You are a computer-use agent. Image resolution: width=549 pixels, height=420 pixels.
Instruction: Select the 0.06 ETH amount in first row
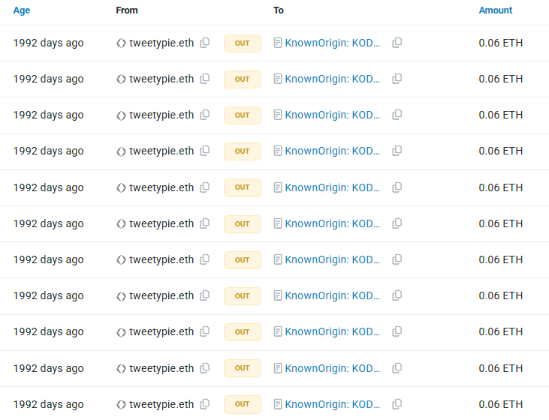coord(501,43)
